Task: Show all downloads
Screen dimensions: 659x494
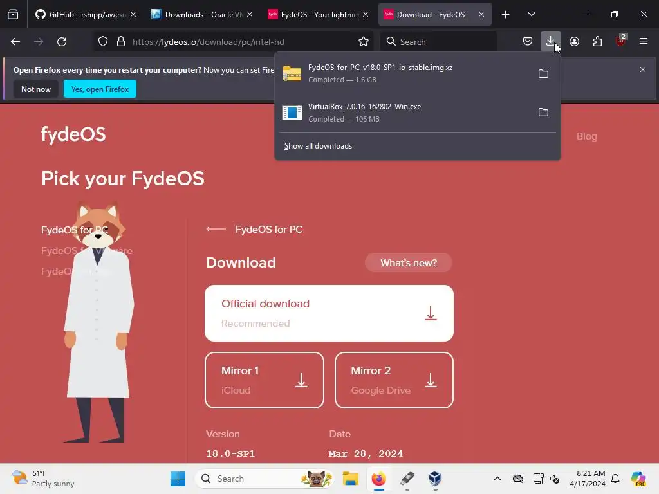Action: coord(318,146)
